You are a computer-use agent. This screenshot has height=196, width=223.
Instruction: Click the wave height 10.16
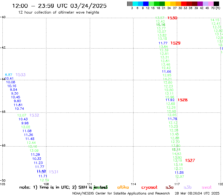coord(12,86)
